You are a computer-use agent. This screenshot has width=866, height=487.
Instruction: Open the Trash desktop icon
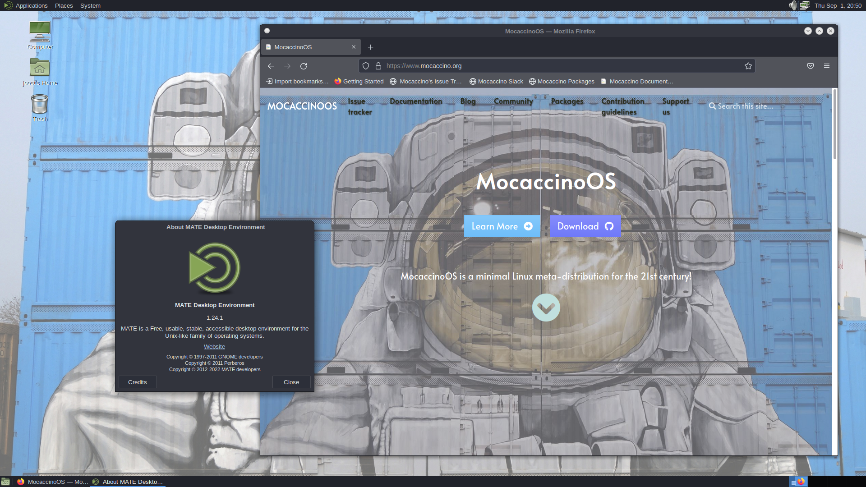[40, 108]
